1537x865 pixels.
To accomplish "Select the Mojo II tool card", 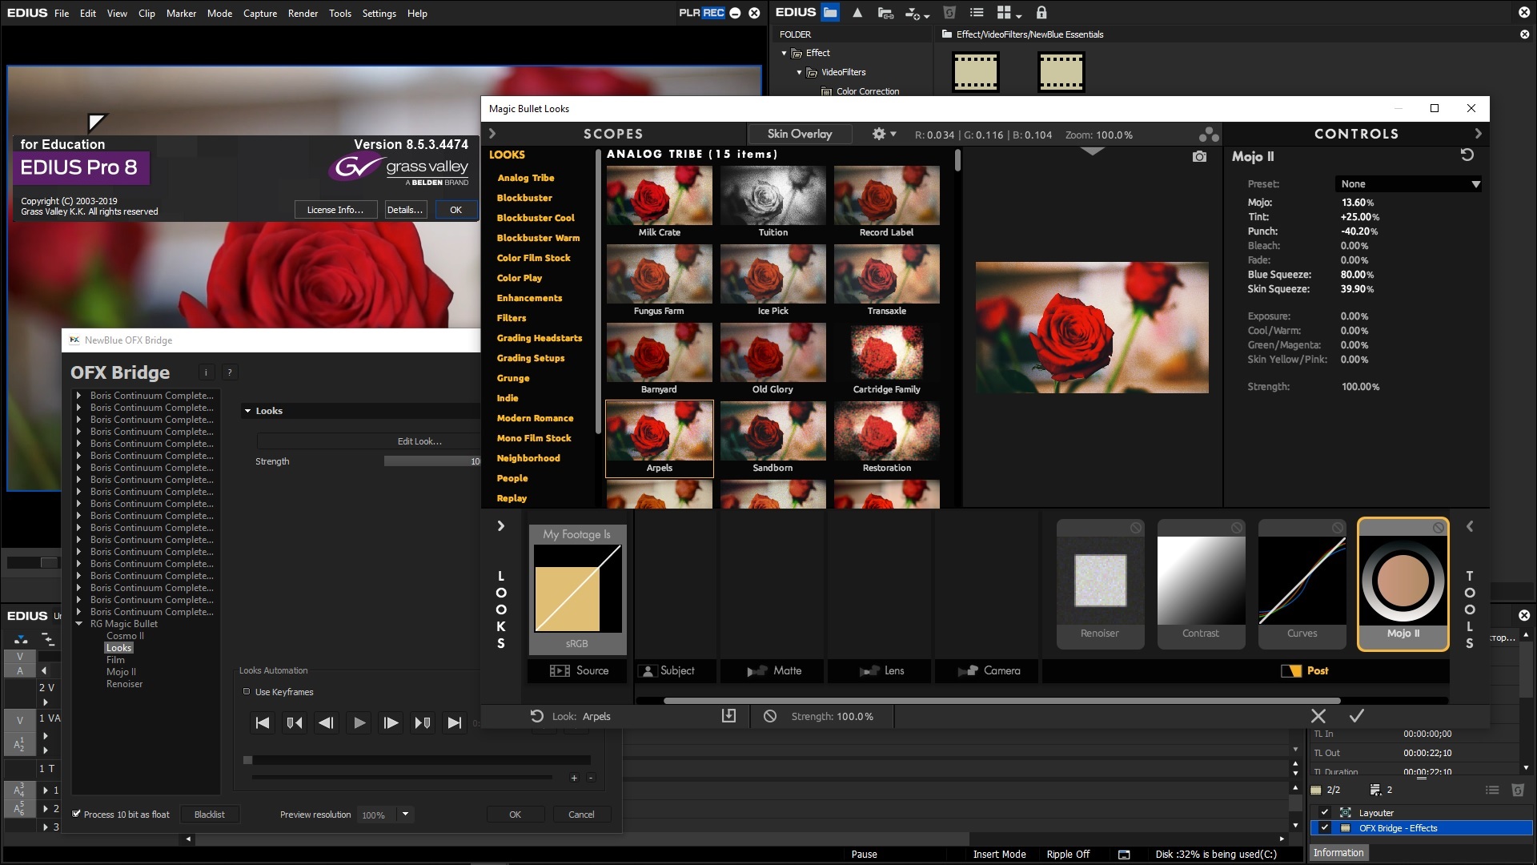I will pyautogui.click(x=1403, y=584).
